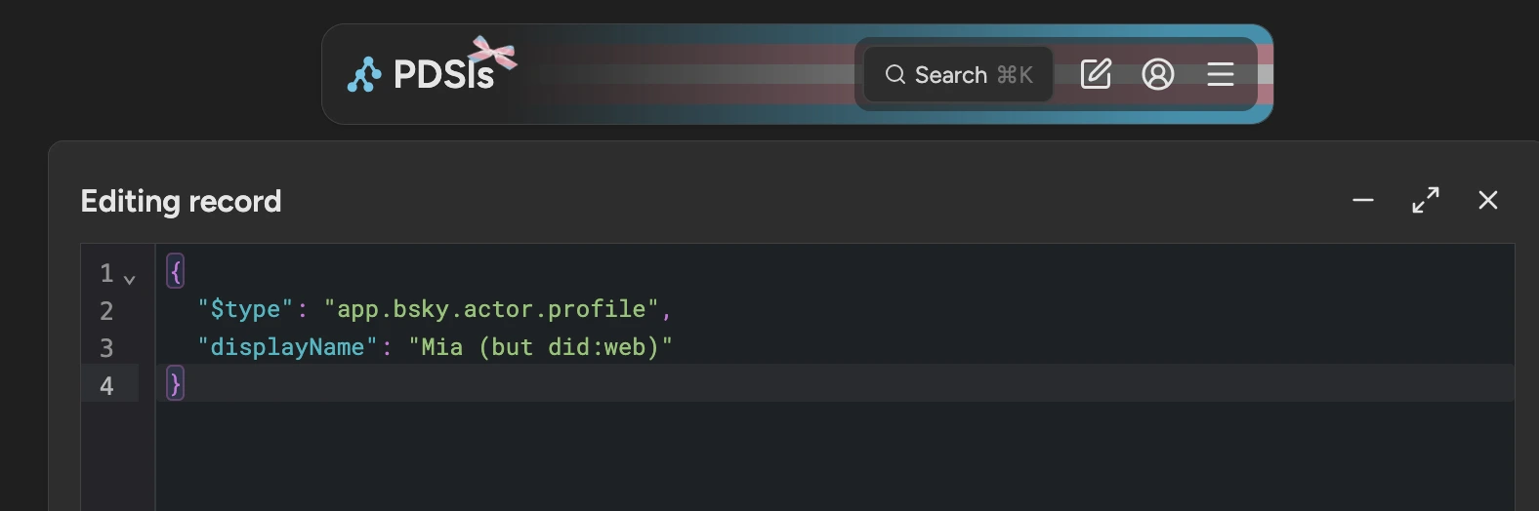Click line number 3 in the gutter

(x=106, y=348)
